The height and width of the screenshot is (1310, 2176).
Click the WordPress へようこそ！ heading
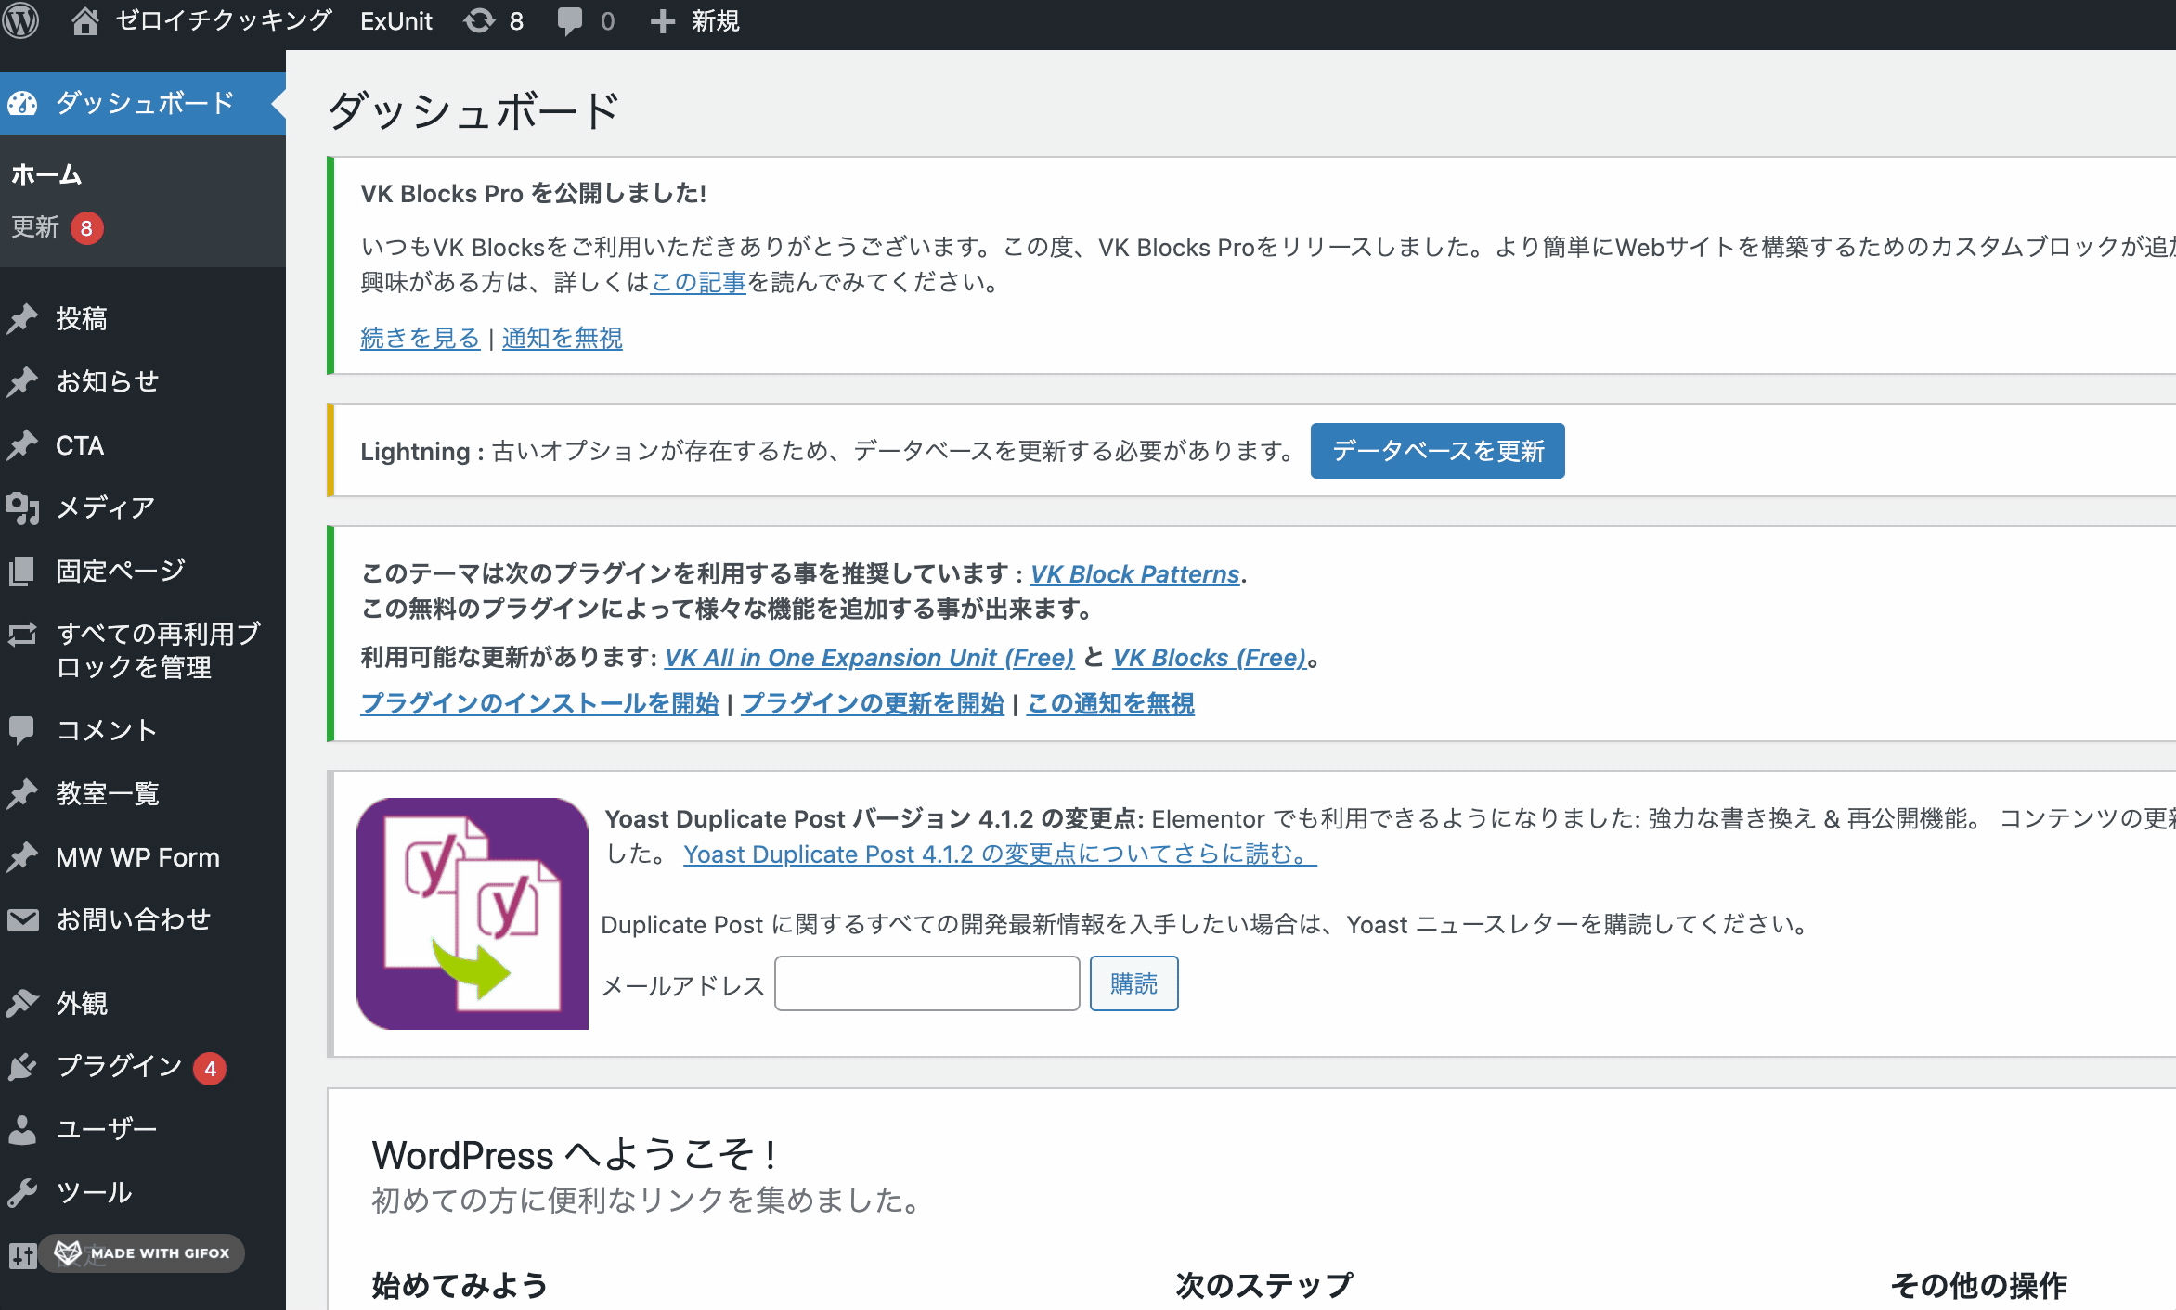(x=575, y=1155)
